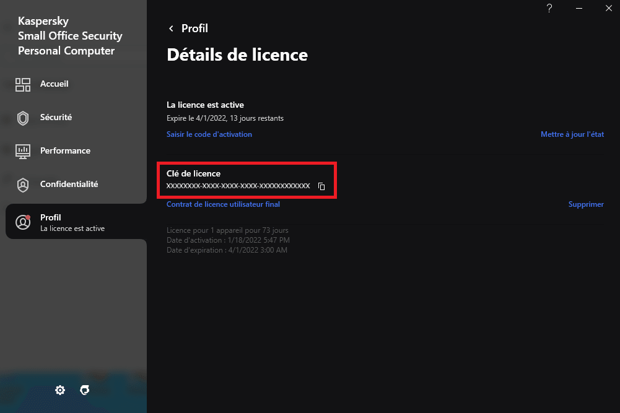Click the support icon beside the gear
The height and width of the screenshot is (413, 620).
[85, 390]
